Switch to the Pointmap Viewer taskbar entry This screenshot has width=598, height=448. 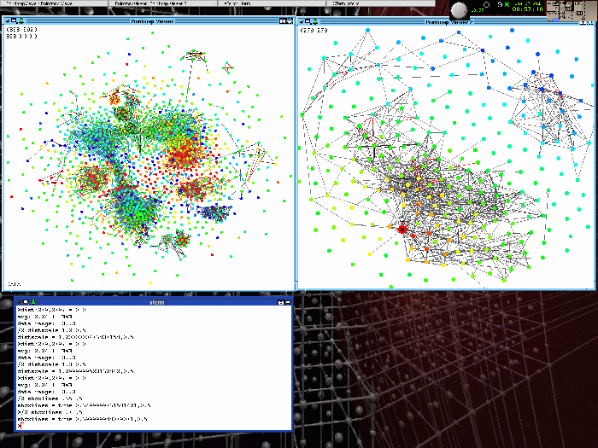point(137,3)
